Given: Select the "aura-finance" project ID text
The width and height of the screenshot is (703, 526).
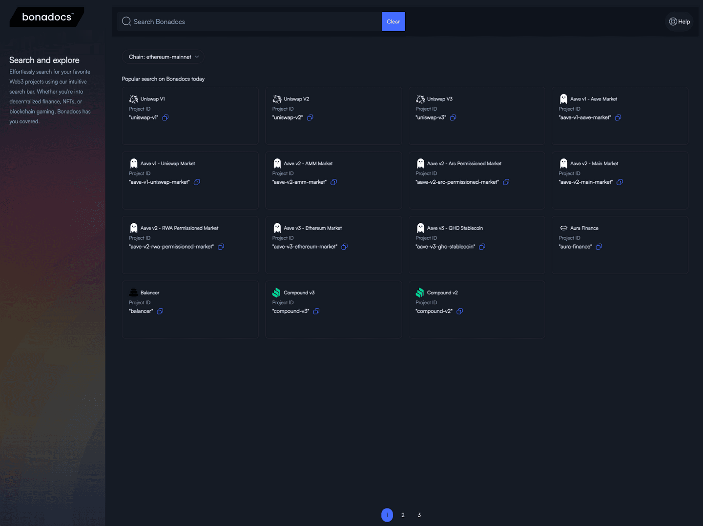Looking at the screenshot, I should (575, 247).
